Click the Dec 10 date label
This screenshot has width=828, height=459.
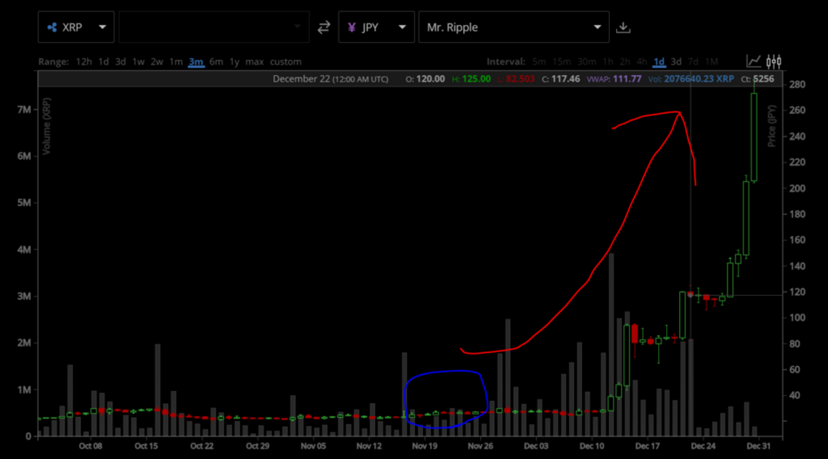click(592, 446)
